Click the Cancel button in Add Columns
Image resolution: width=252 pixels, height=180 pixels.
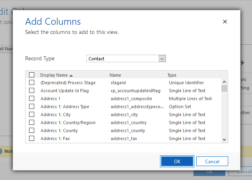coord(212,161)
